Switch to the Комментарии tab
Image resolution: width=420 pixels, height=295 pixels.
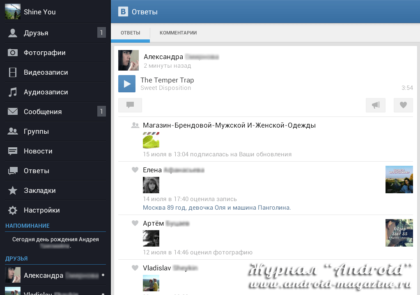click(178, 33)
